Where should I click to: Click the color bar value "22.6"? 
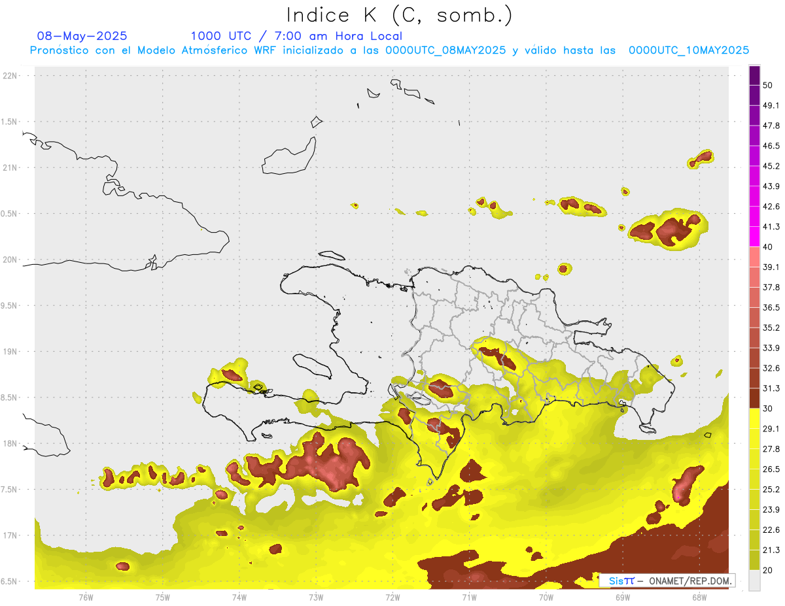coord(771,530)
